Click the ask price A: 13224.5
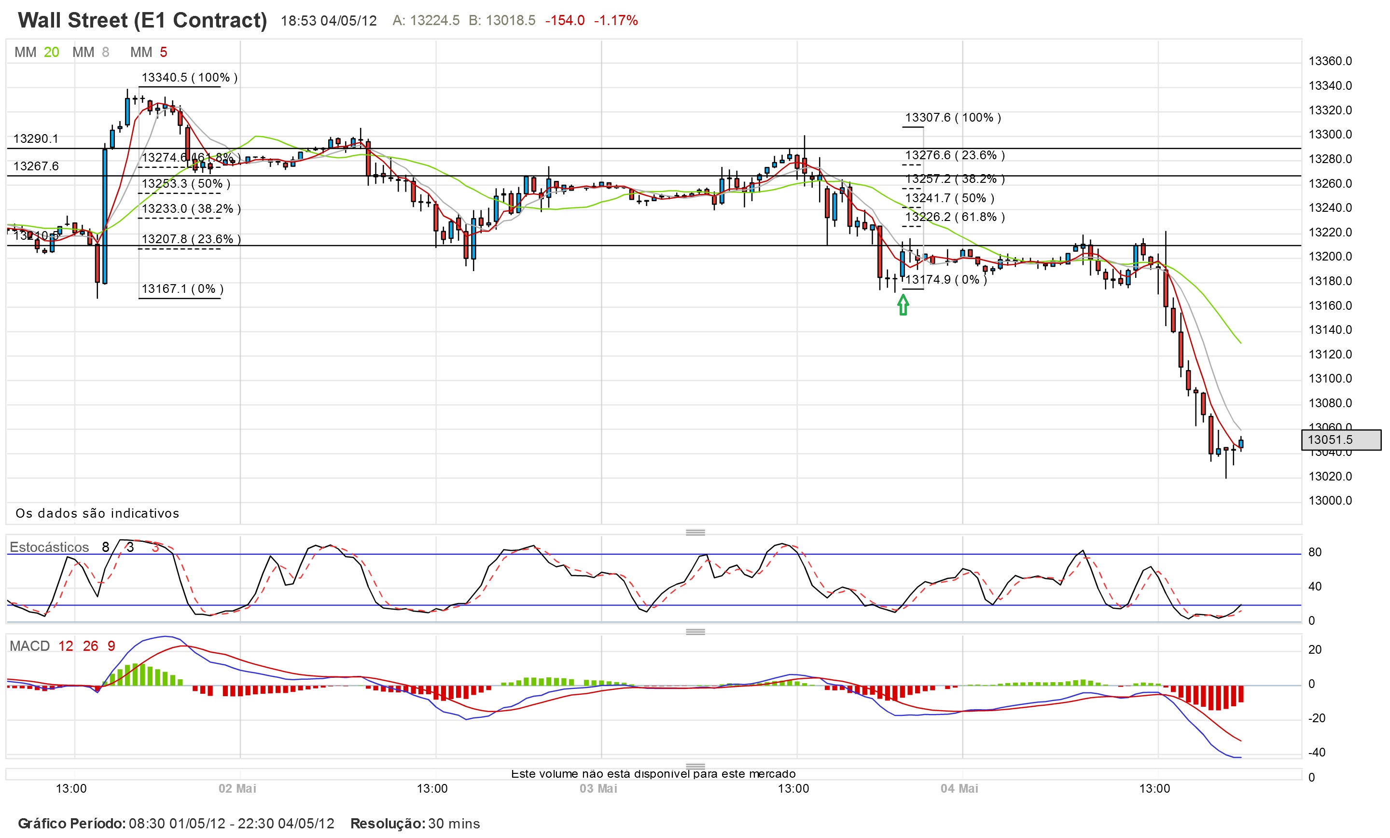The width and height of the screenshot is (1390, 838). point(426,21)
